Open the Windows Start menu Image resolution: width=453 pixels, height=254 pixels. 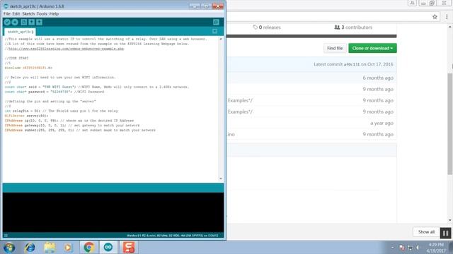(9, 248)
